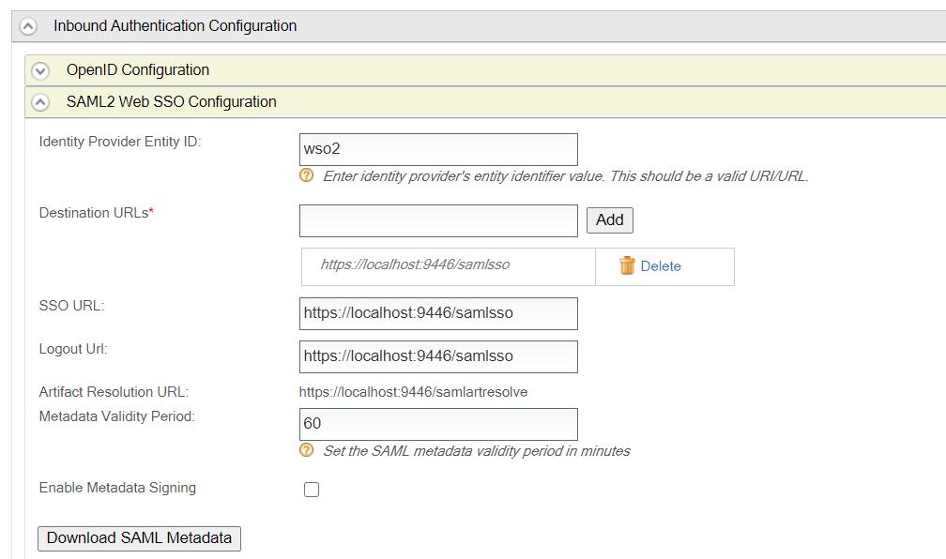The image size is (946, 559).
Task: Download SAML Metadata button
Action: [x=139, y=538]
